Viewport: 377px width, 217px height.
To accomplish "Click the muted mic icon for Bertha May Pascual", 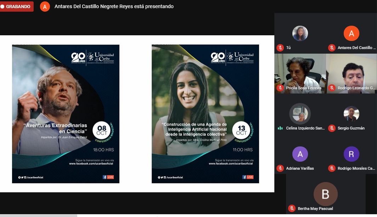I will click(292, 208).
